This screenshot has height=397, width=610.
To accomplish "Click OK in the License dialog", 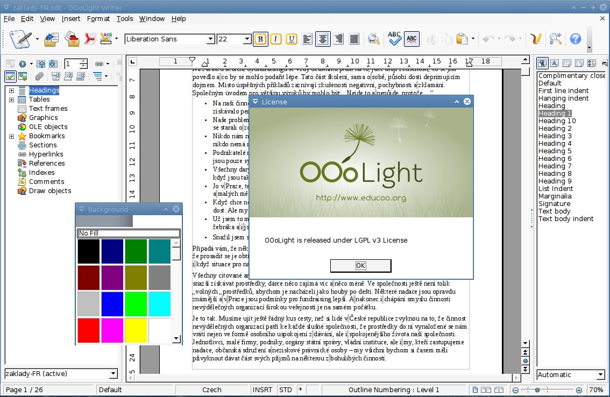I will (x=360, y=266).
